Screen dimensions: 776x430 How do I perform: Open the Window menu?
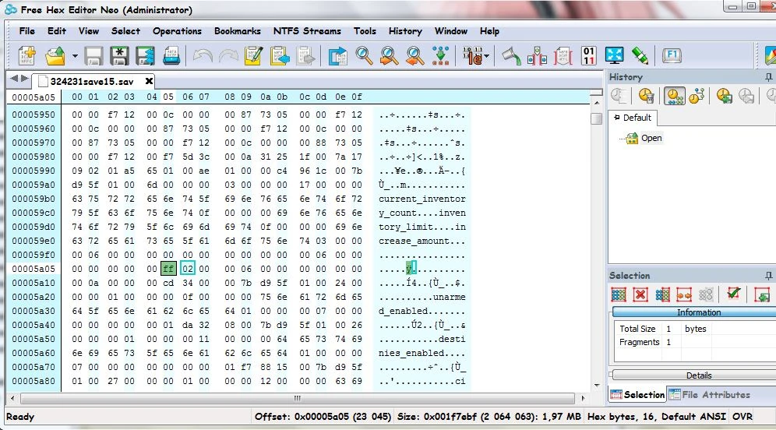click(451, 30)
